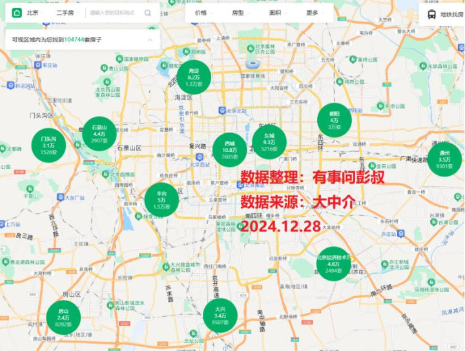
Task: Select the 西城 district bubble
Action: point(229,150)
